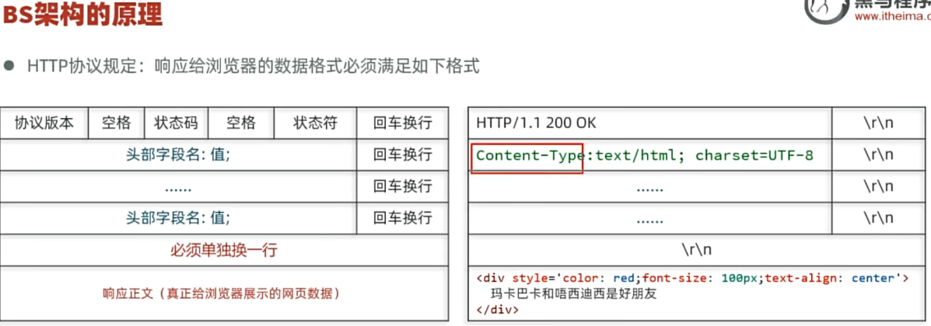Screen dimensions: 931x326
Task: Select the opening div style code line
Action: click(692, 278)
